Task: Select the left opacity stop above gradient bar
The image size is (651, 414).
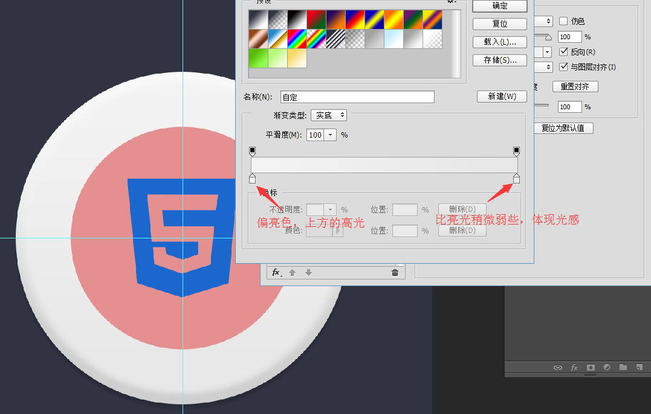Action: (253, 151)
